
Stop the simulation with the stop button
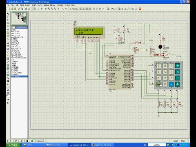[27, 141]
